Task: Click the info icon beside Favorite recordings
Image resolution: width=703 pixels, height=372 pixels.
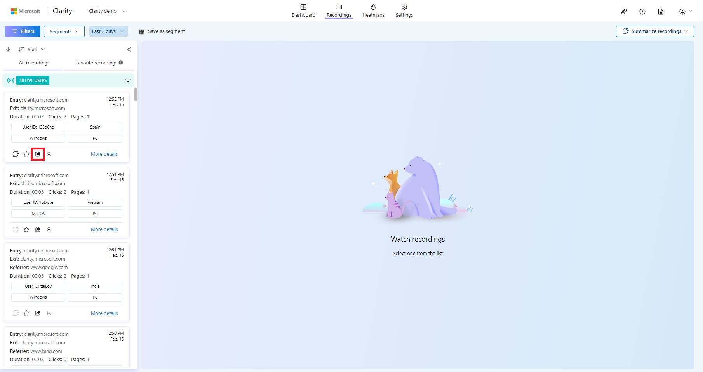Action: point(121,63)
